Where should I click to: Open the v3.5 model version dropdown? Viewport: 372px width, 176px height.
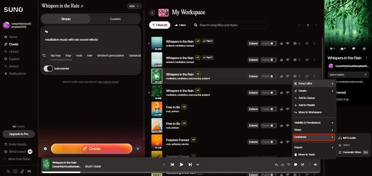[134, 6]
